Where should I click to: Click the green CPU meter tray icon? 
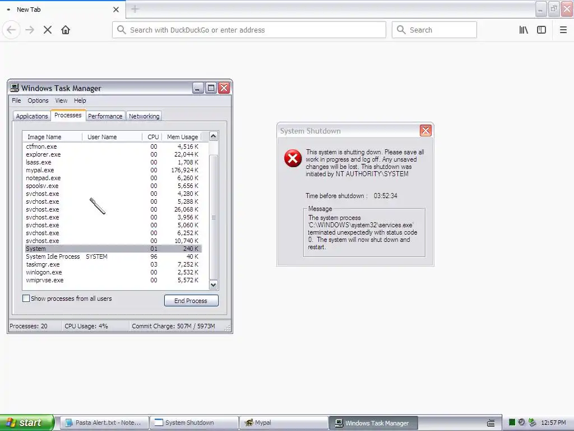coord(512,423)
